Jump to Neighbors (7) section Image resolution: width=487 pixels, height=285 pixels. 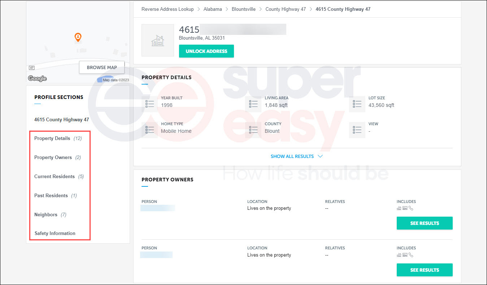[x=50, y=214]
